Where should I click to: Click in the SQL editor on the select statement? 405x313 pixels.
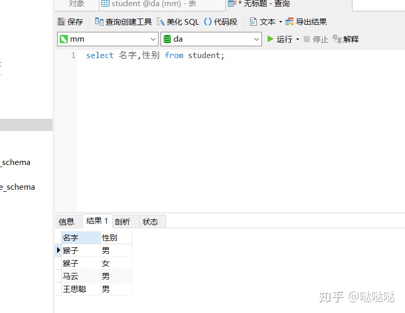(155, 55)
